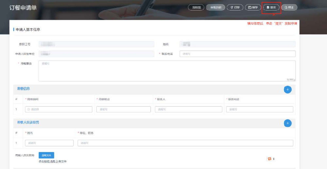Viewport: 327px width, 169px height.
Task: Add a row in 用餐信息 section
Action: tap(287, 89)
